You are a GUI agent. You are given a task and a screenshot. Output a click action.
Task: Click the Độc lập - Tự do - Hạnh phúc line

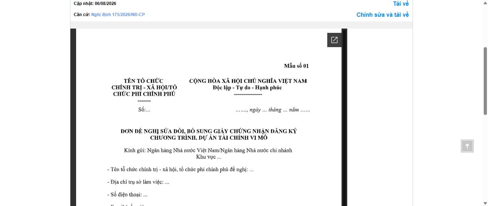pyautogui.click(x=247, y=87)
